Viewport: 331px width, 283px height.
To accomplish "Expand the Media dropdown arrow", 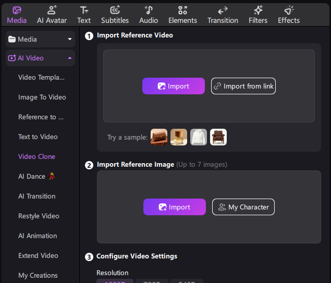I will [70, 39].
